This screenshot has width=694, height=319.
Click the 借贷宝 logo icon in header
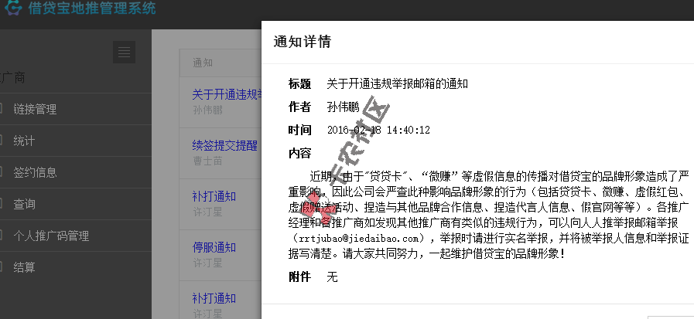coord(12,8)
